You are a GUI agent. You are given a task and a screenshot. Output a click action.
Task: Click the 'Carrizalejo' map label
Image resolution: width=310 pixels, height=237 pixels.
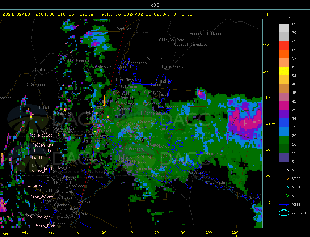pos(39,217)
